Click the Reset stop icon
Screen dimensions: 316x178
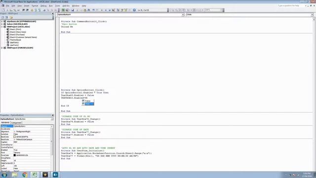point(110,10)
